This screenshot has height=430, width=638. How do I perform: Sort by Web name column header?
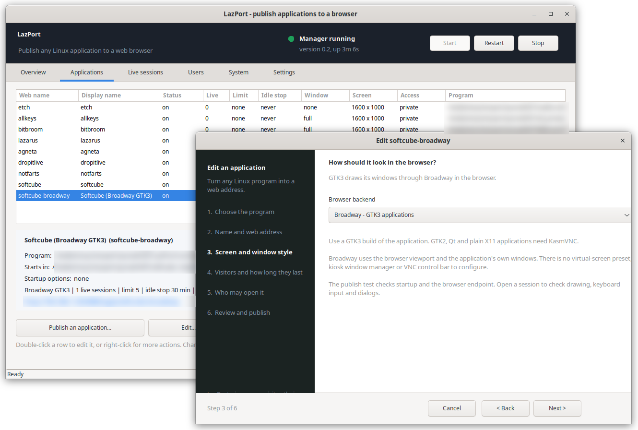pyautogui.click(x=47, y=96)
